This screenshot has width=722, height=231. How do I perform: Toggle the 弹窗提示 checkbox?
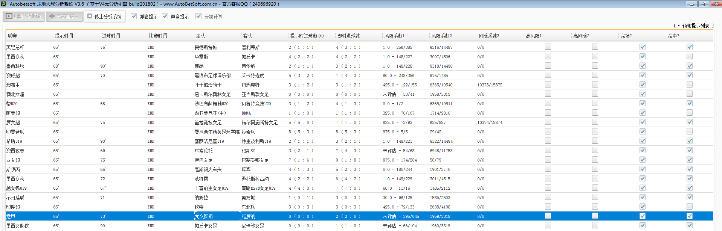pyautogui.click(x=134, y=17)
